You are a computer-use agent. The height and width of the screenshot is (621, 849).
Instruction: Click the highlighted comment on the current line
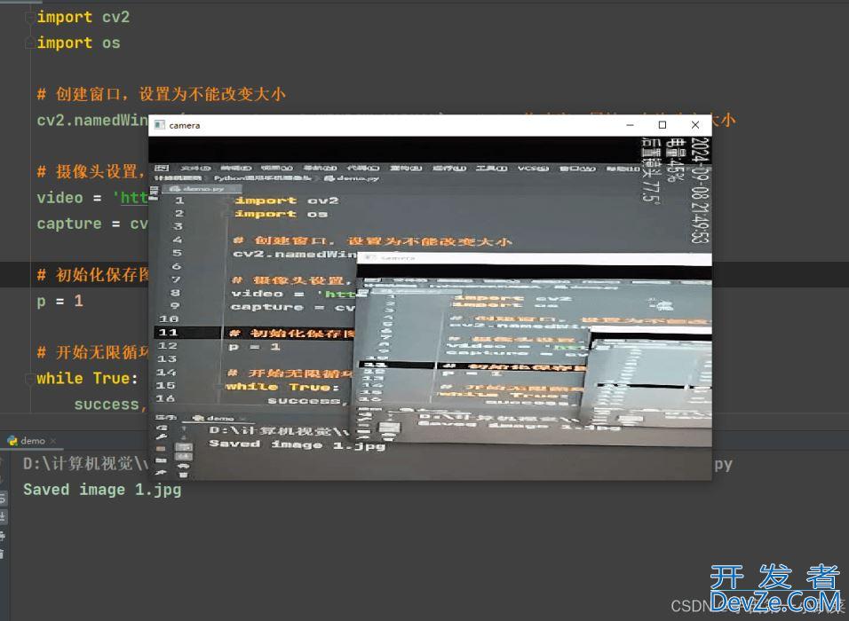[92, 275]
